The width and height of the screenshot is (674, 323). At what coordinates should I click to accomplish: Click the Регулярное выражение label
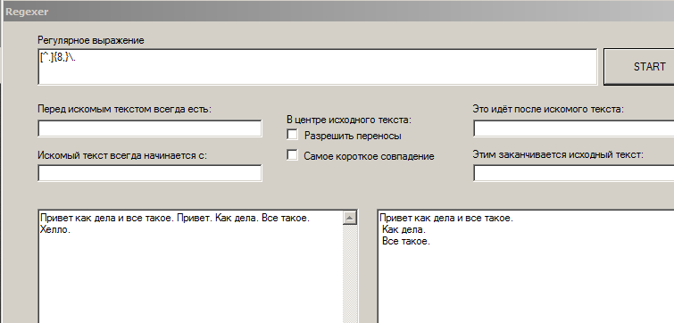91,40
